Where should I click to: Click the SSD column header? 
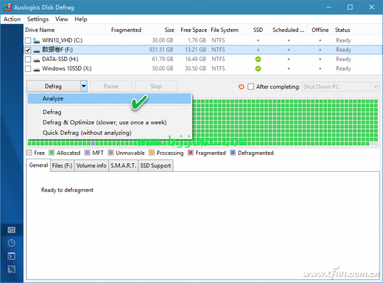(258, 30)
